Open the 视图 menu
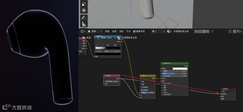Screen dimensions: 243x112 coord(107,31)
